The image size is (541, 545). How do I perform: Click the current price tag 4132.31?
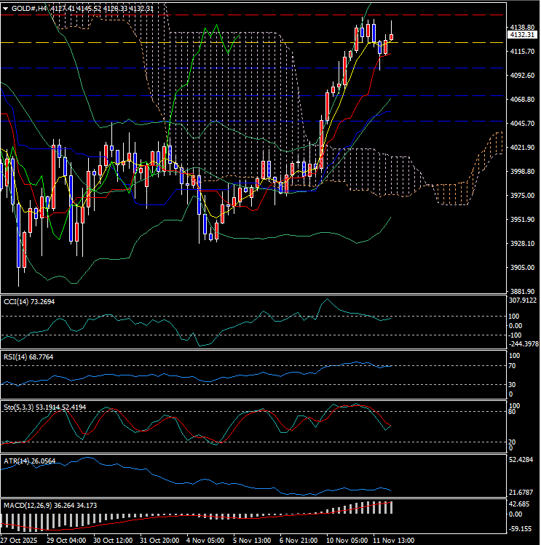click(x=522, y=34)
